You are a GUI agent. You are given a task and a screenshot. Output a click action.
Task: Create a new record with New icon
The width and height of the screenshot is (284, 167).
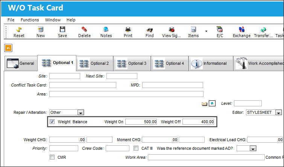point(41,30)
